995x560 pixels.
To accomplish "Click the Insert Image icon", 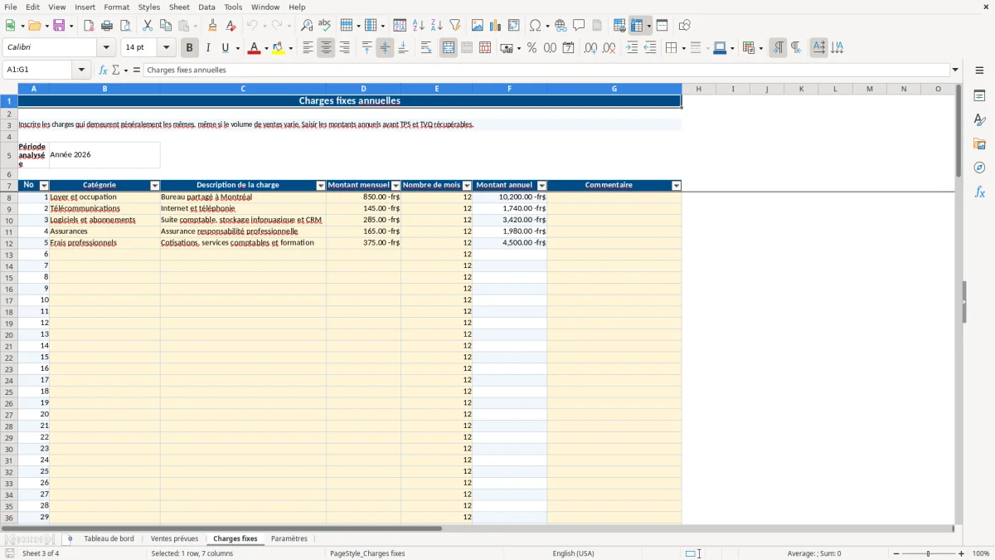I will tap(478, 26).
